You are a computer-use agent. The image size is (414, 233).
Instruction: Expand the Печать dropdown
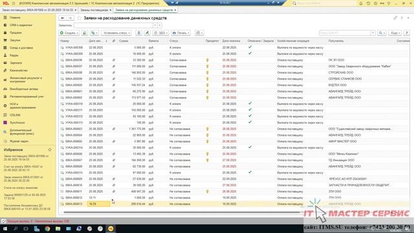181,33
